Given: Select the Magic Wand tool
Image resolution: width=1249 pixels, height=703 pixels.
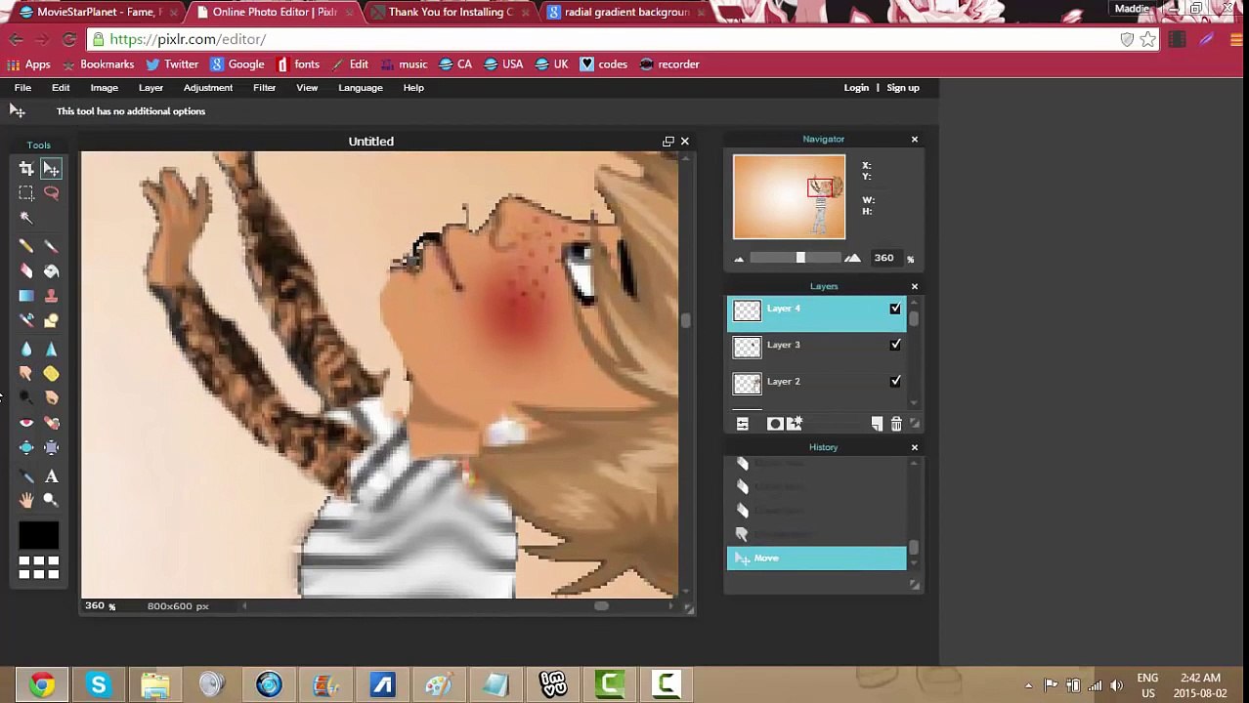Looking at the screenshot, I should (x=26, y=218).
